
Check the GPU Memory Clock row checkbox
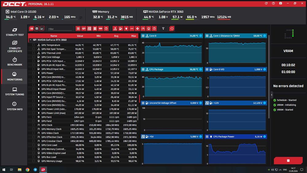33,129
